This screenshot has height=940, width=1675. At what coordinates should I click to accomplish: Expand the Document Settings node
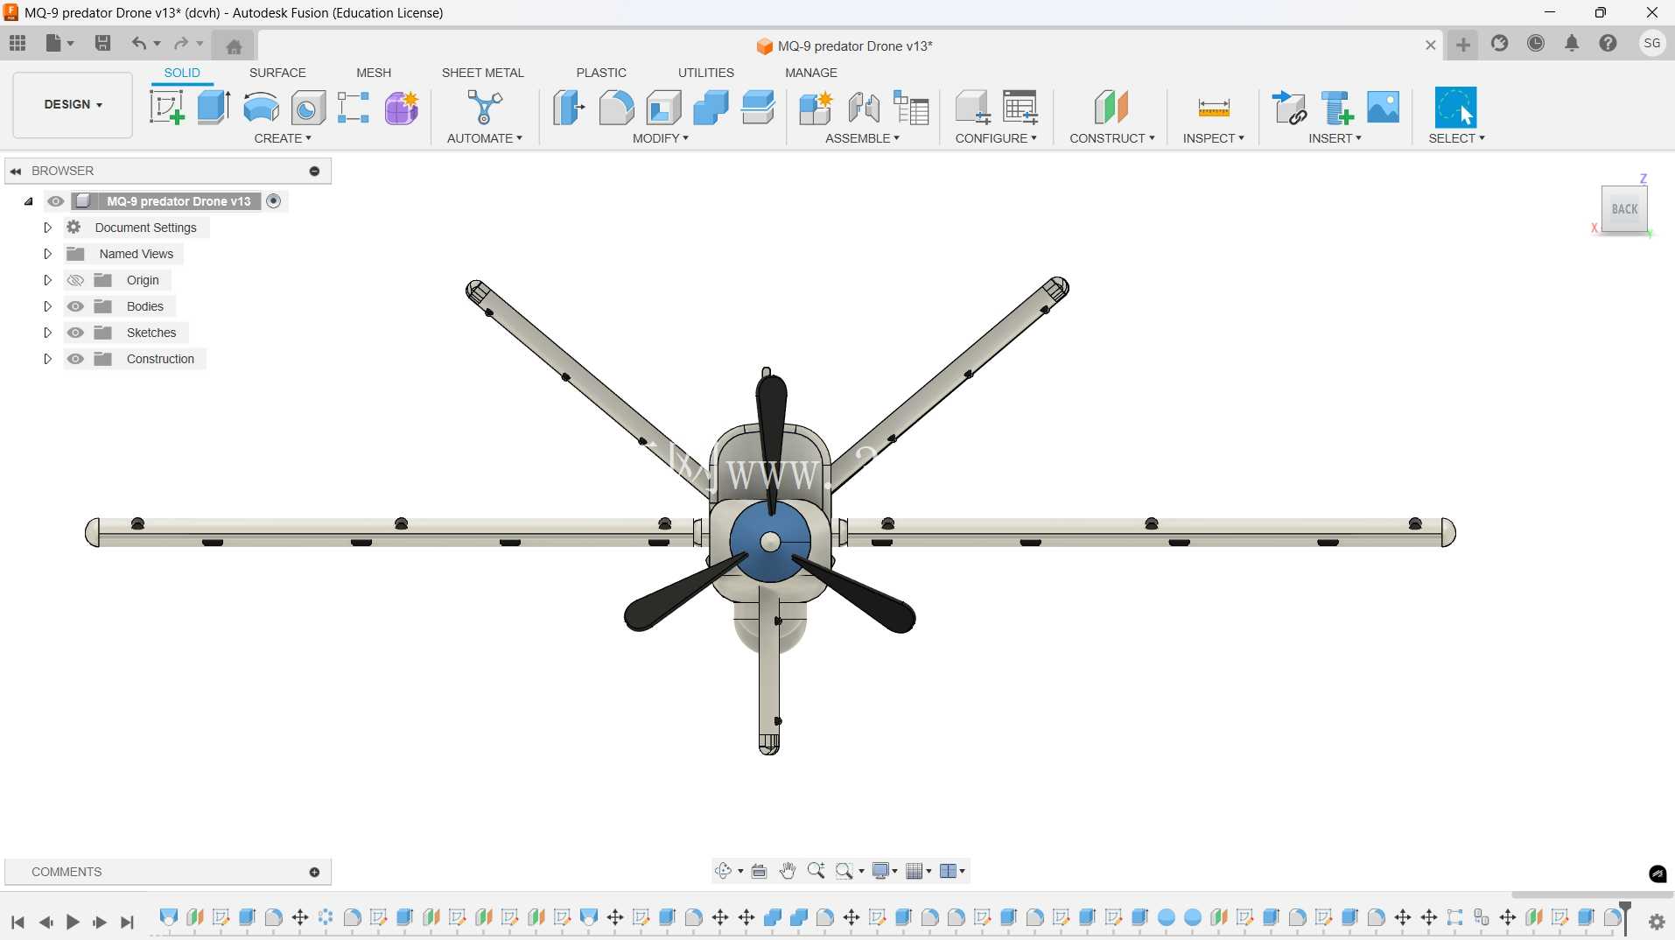click(x=48, y=228)
